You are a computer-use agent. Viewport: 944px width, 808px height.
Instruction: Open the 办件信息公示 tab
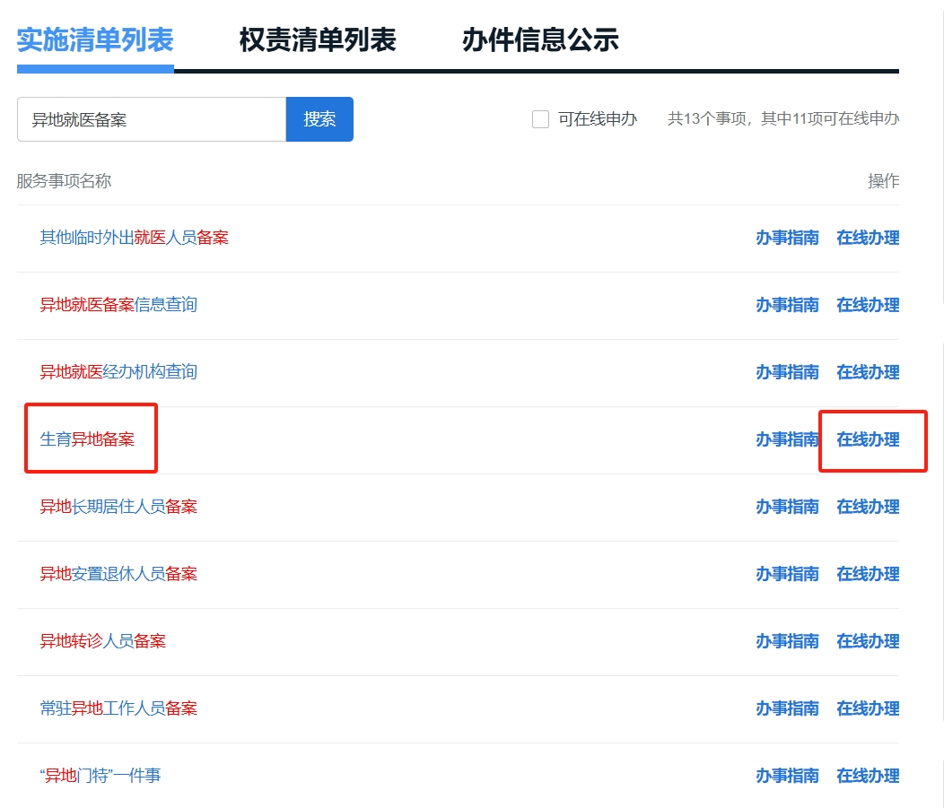pyautogui.click(x=541, y=39)
